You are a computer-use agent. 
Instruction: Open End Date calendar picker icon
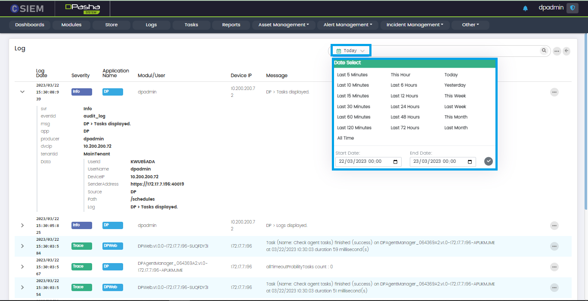[x=470, y=162]
